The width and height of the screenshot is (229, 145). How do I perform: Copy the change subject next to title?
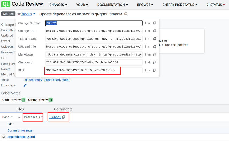126,14
